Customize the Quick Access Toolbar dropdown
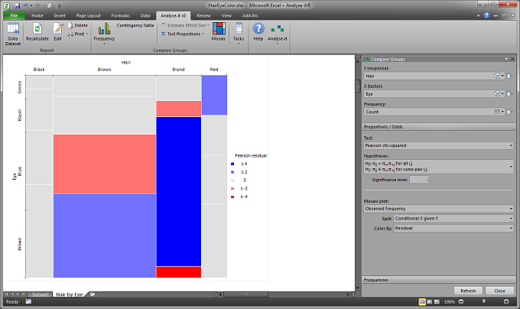Image resolution: width=520 pixels, height=309 pixels. [59, 5]
